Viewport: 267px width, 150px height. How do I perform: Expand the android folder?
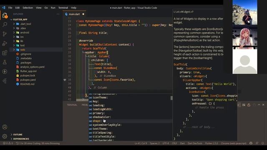coord(14,32)
